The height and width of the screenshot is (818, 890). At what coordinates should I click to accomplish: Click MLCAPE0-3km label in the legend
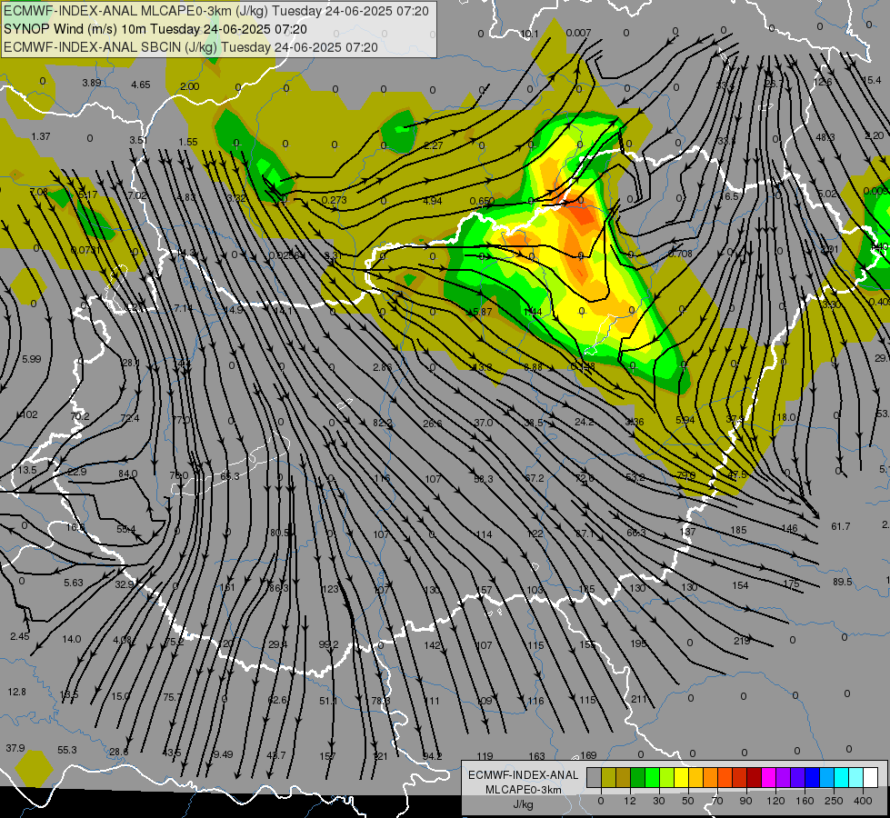point(523,790)
